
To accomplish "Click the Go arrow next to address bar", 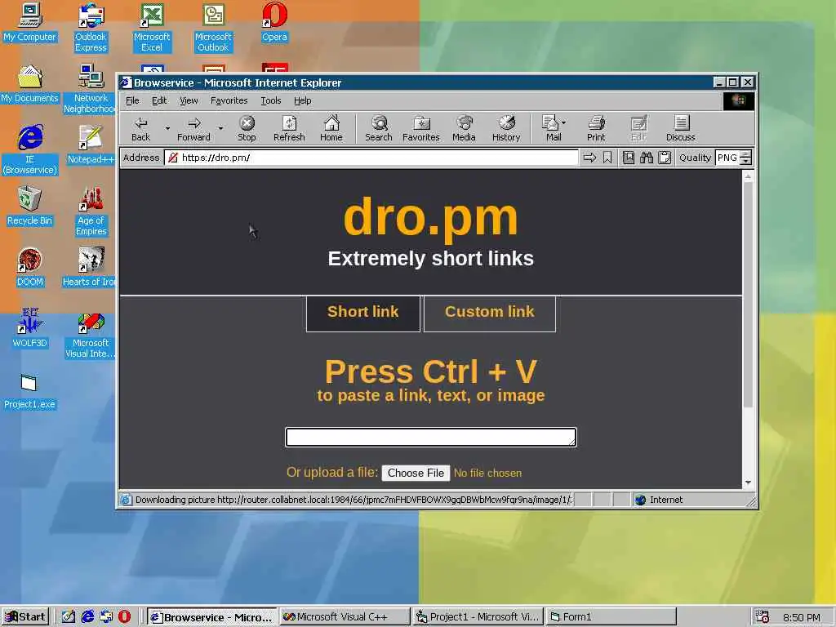I will tap(589, 158).
